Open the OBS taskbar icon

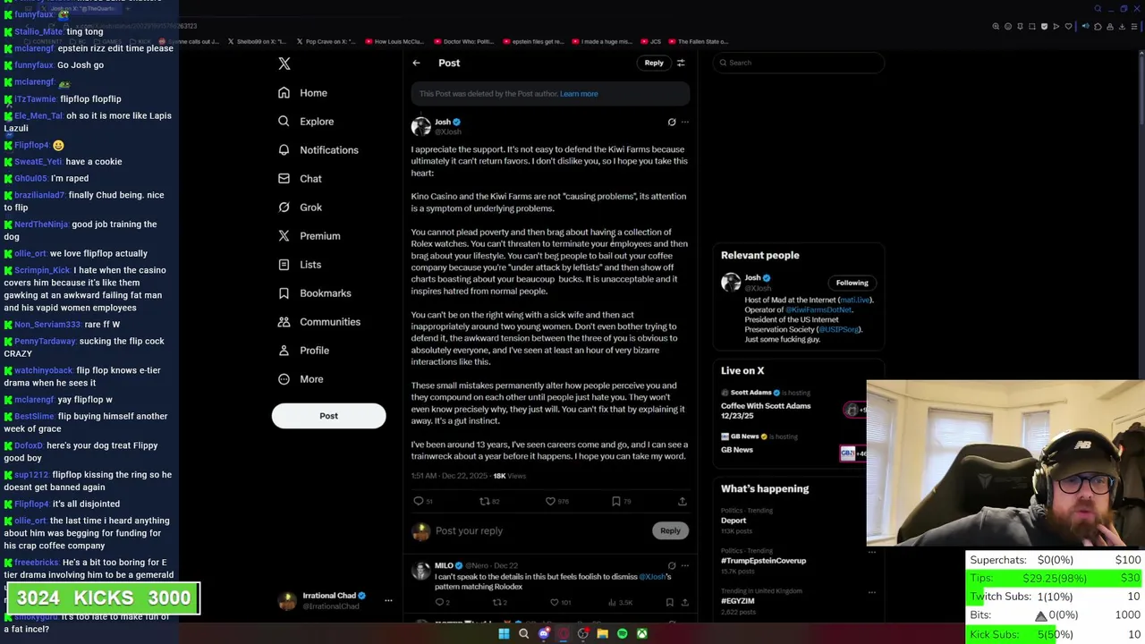tap(582, 634)
